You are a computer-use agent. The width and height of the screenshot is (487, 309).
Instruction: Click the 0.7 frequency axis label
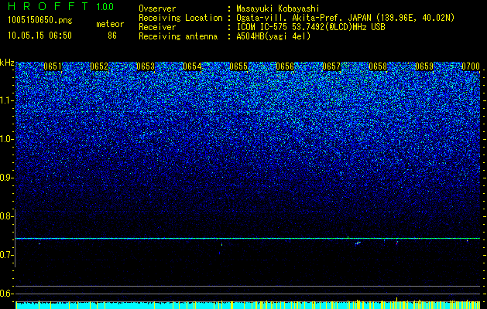click(x=6, y=255)
